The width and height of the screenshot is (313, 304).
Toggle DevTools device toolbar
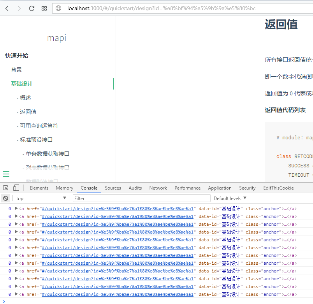click(x=16, y=188)
